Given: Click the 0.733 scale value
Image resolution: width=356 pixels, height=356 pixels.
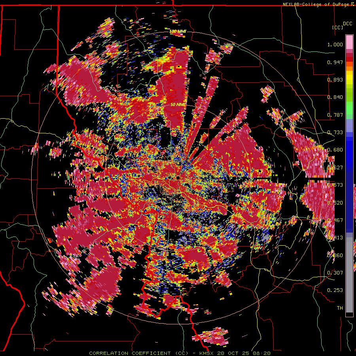Looking at the screenshot, I should [335, 133].
